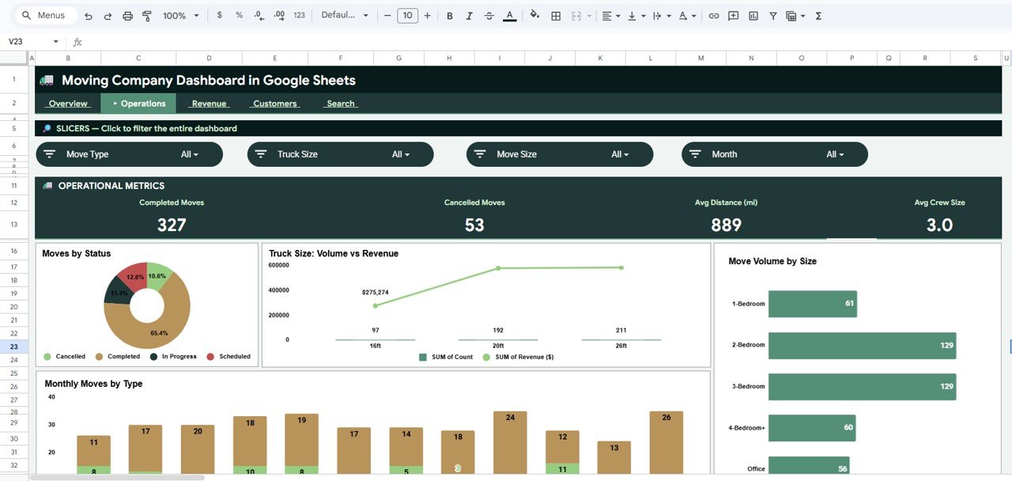Select the Paint format roller icon
Screen dimensions: 1012x481
coord(146,16)
